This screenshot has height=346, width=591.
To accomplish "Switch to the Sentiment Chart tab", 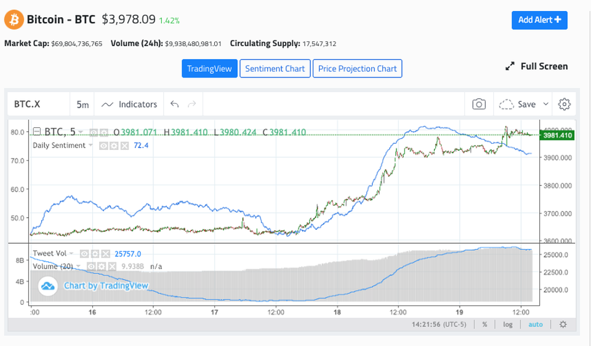I will [275, 68].
